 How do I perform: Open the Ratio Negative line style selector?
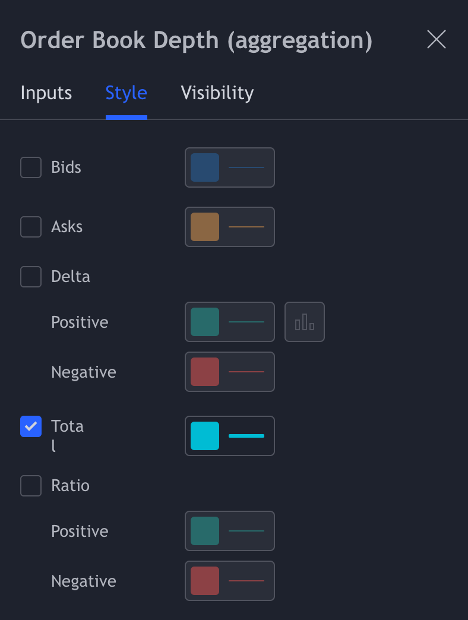tap(246, 581)
